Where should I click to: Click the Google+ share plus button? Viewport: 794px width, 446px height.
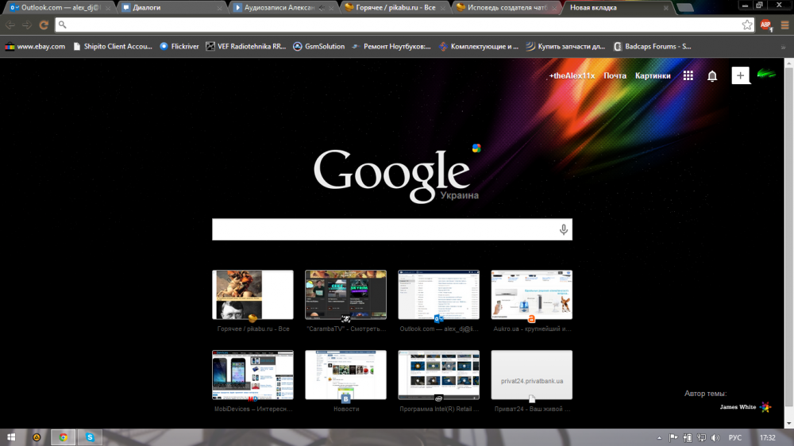pos(740,75)
